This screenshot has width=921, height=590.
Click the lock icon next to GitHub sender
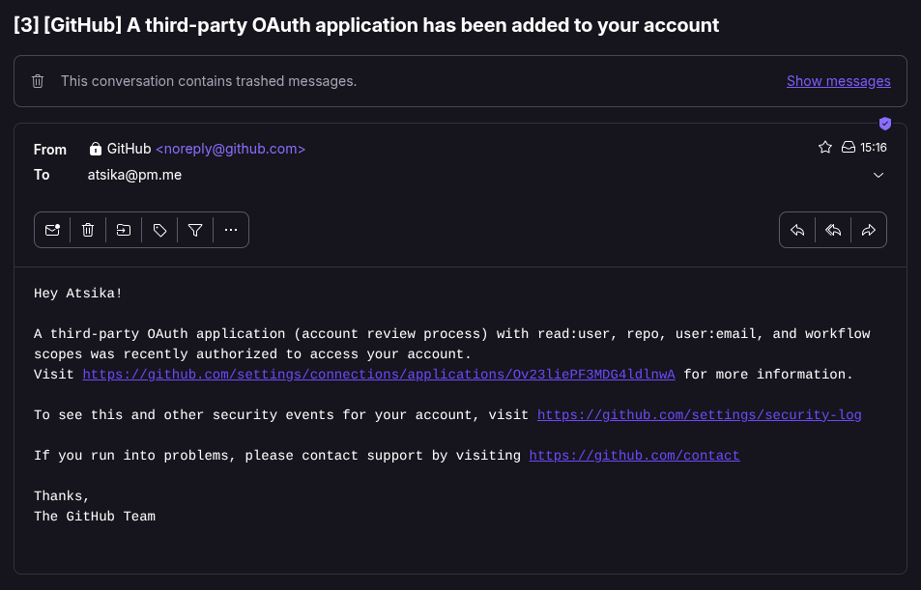pyautogui.click(x=96, y=149)
